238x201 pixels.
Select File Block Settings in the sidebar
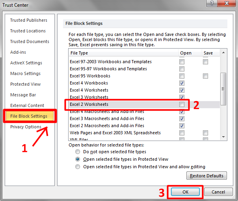coord(29,116)
